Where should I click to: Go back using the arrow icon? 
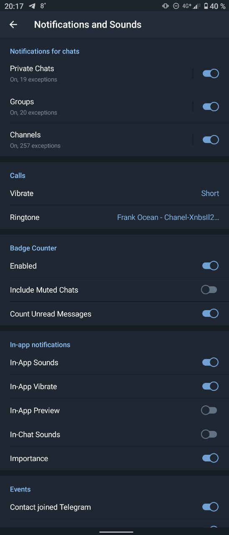tap(13, 25)
